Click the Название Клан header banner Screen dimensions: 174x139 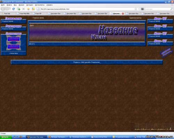click(x=87, y=33)
